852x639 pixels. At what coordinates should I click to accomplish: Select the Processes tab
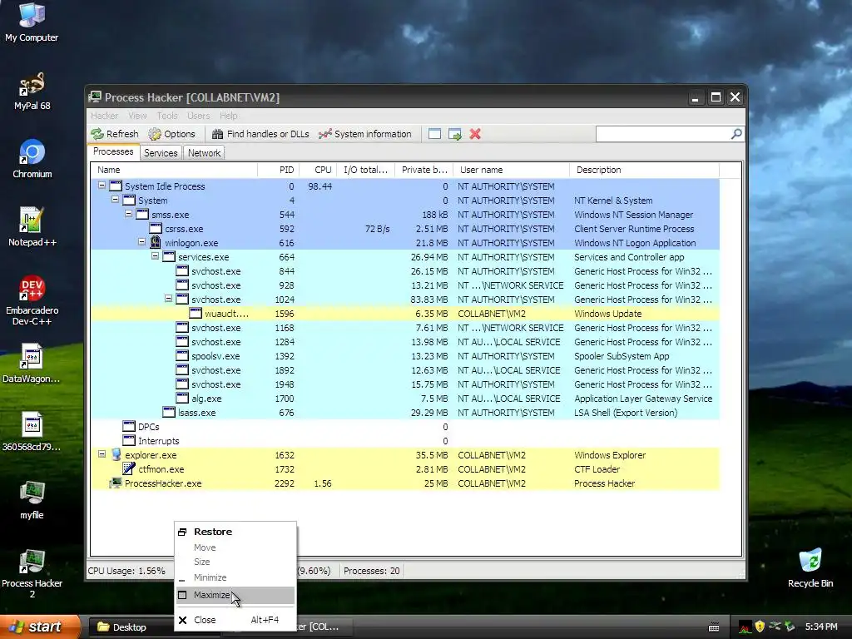(113, 151)
